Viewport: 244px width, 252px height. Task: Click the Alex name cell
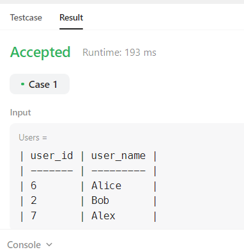tap(103, 215)
